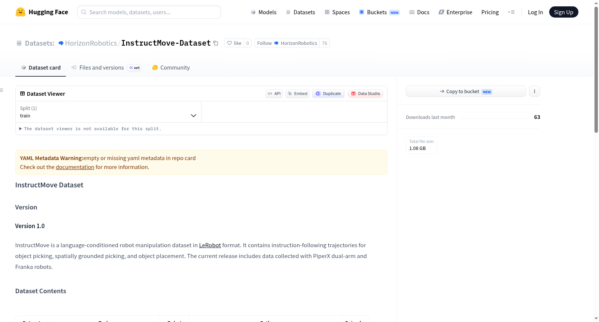The height and width of the screenshot is (322, 599).
Task: Click the Dataset Viewer table icon
Action: pyautogui.click(x=22, y=93)
